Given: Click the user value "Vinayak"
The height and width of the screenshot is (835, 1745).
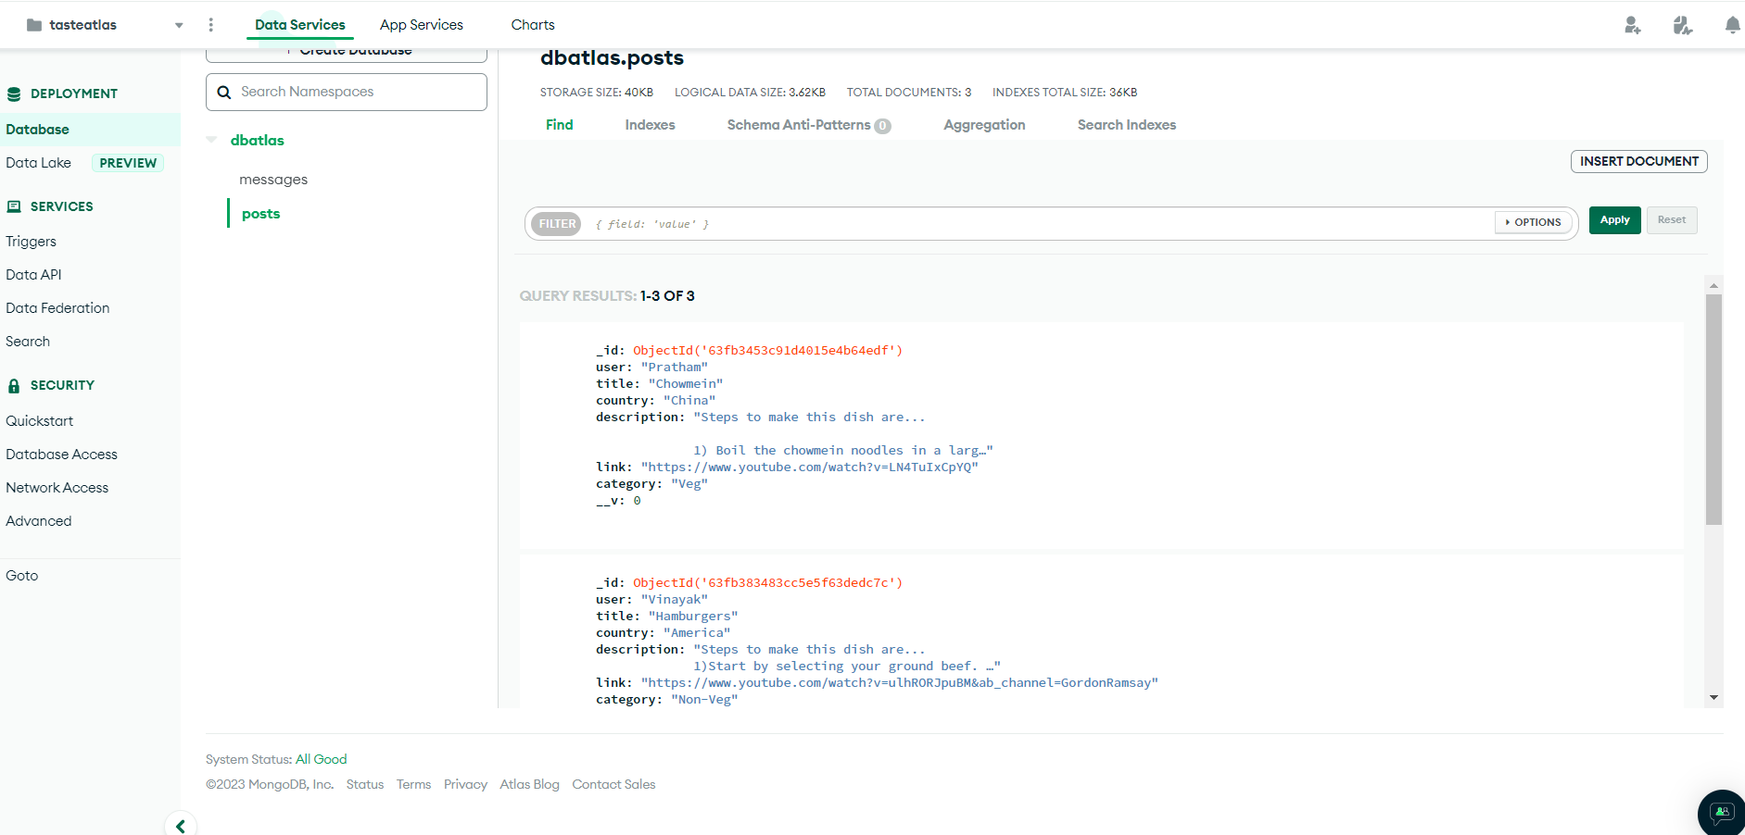Looking at the screenshot, I should (674, 600).
